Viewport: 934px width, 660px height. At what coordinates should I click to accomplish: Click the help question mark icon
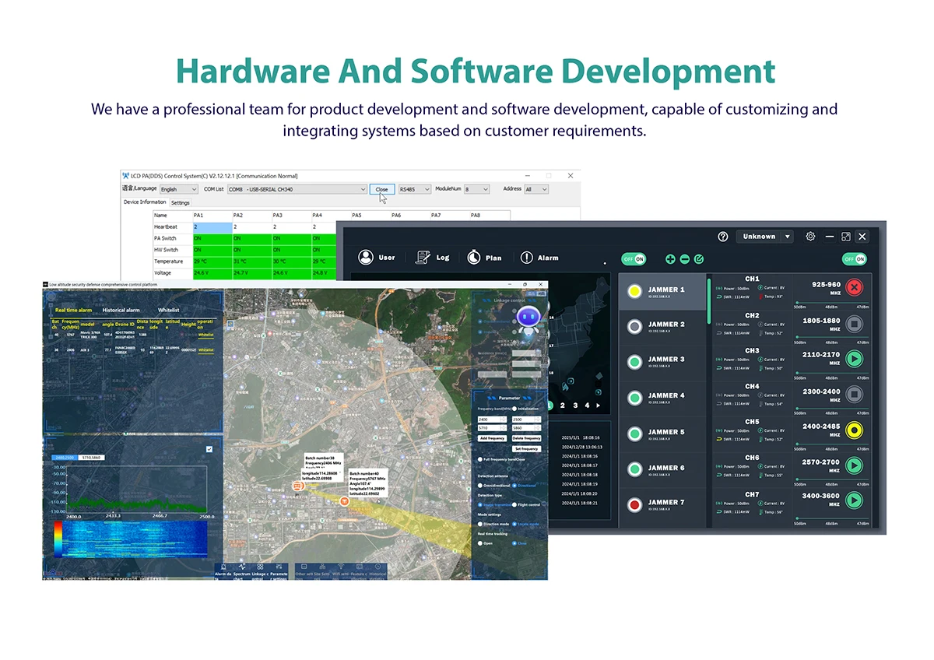[722, 237]
